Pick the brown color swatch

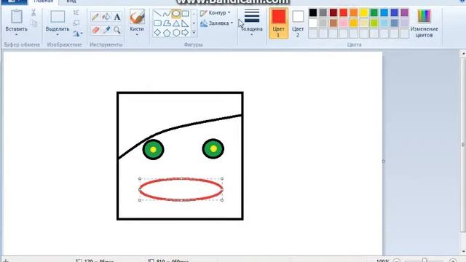(333, 23)
